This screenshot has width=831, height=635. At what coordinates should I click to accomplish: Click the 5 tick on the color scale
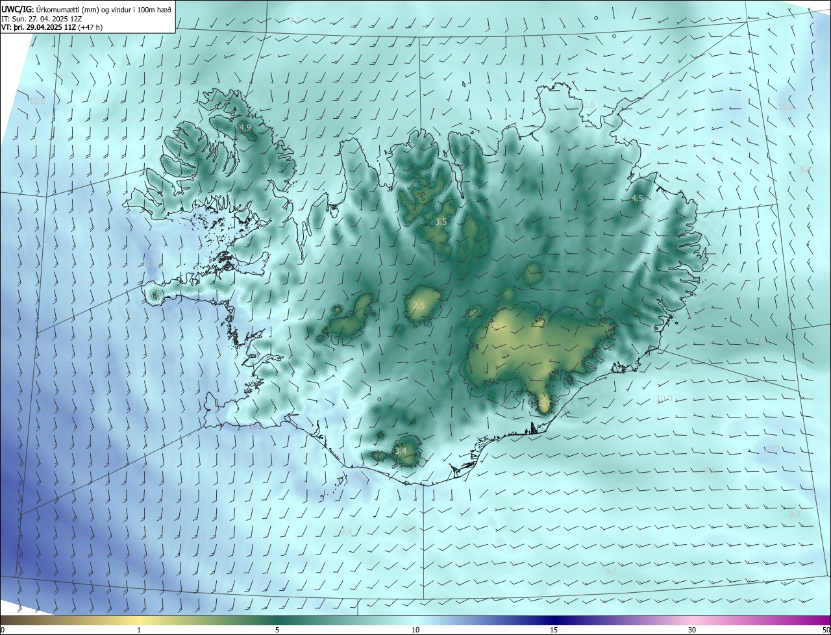click(277, 630)
